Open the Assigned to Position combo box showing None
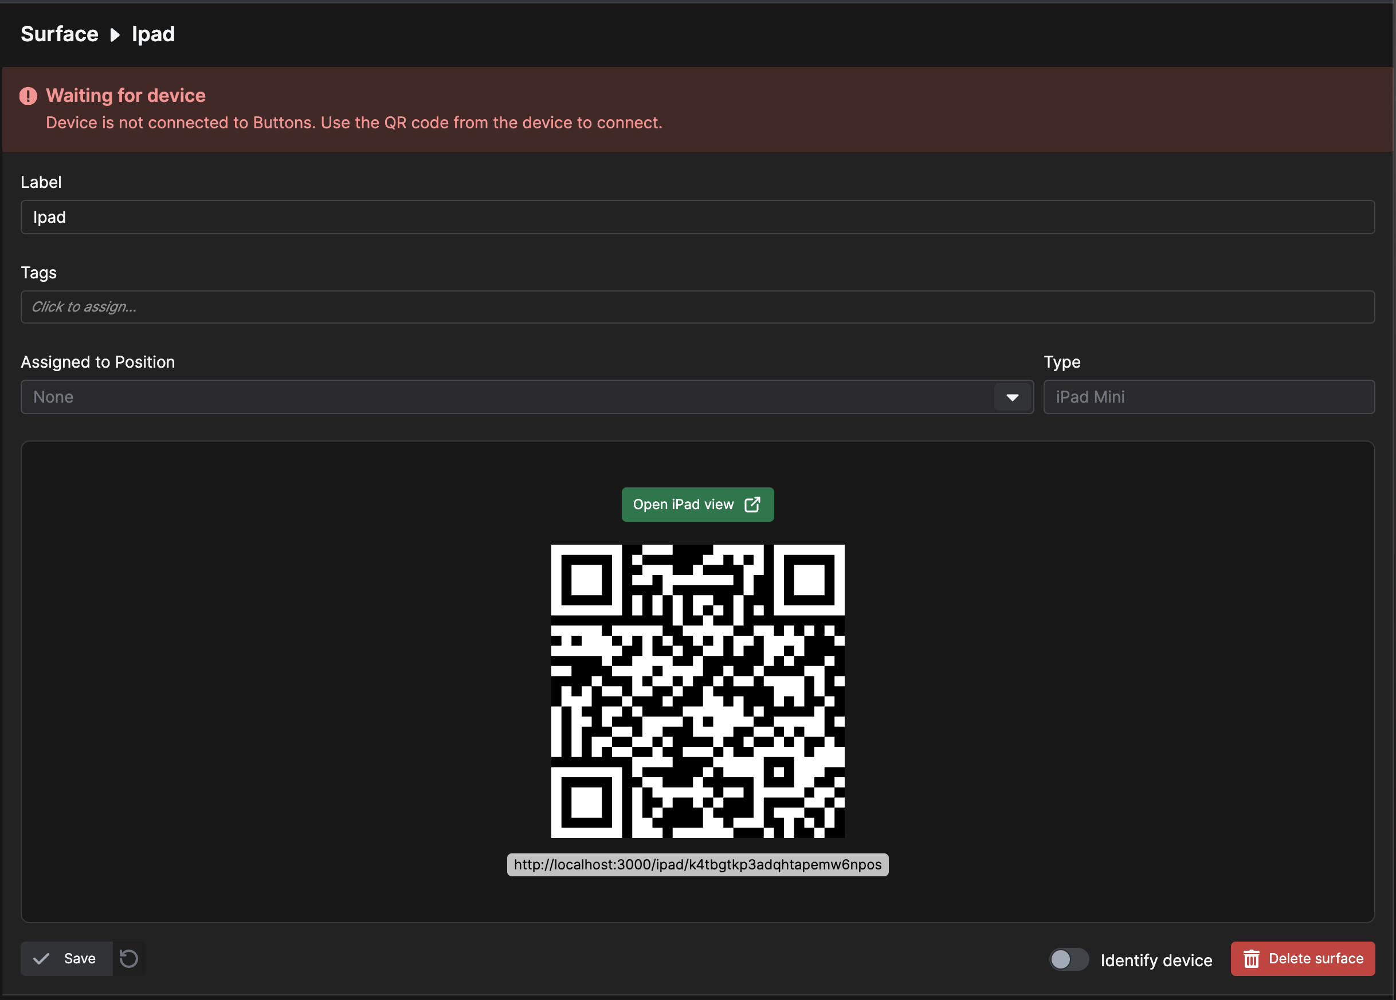Viewport: 1396px width, 1000px height. 527,397
